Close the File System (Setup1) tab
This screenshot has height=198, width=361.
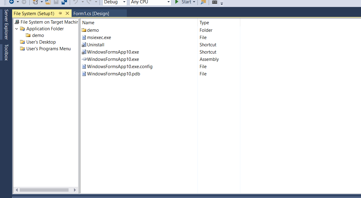pyautogui.click(x=67, y=13)
